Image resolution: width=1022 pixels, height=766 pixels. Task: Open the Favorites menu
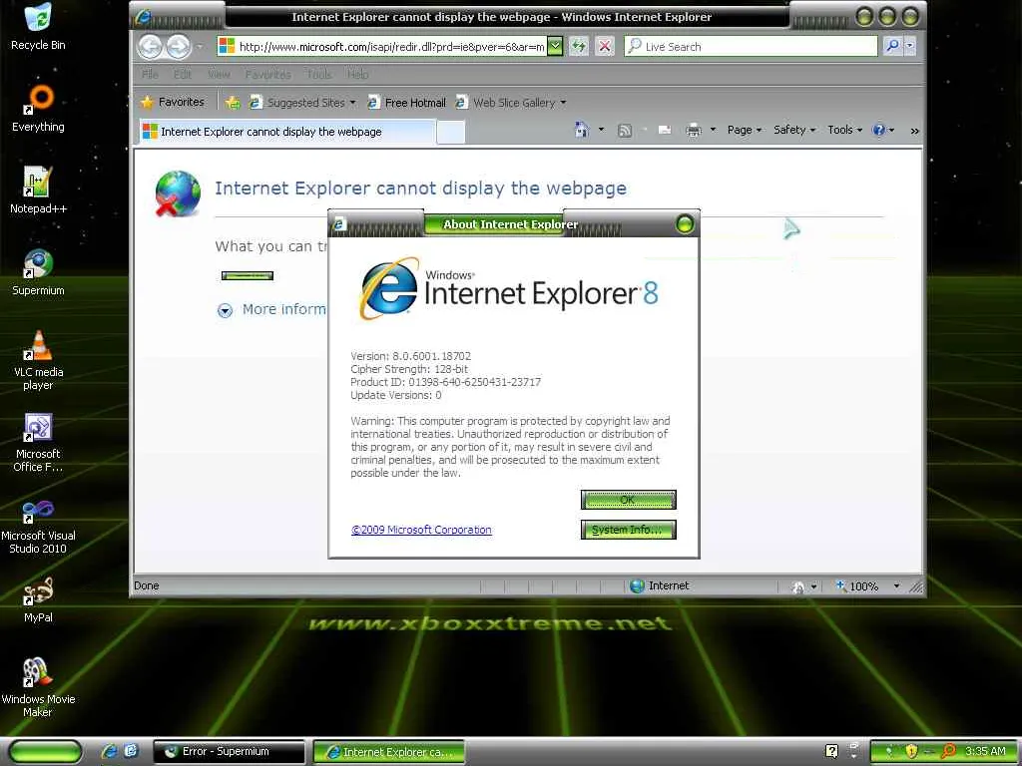coord(267,74)
